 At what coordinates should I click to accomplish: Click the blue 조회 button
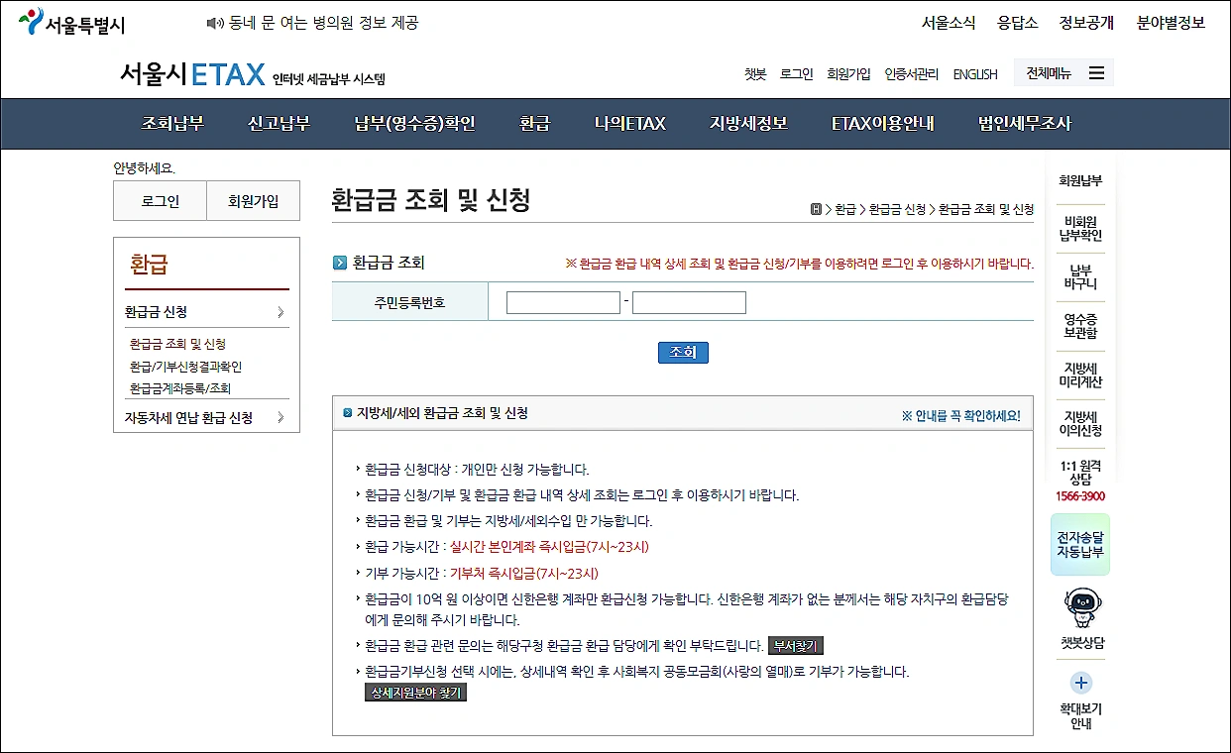(683, 352)
